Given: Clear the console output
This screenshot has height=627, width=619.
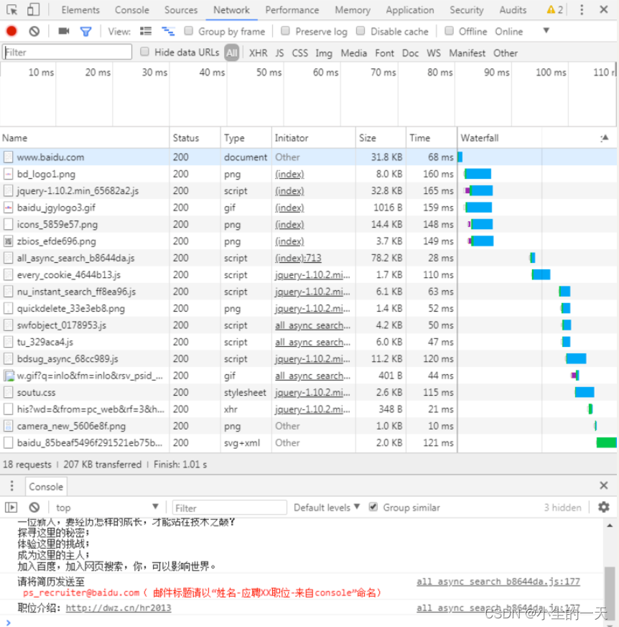Looking at the screenshot, I should tap(34, 508).
